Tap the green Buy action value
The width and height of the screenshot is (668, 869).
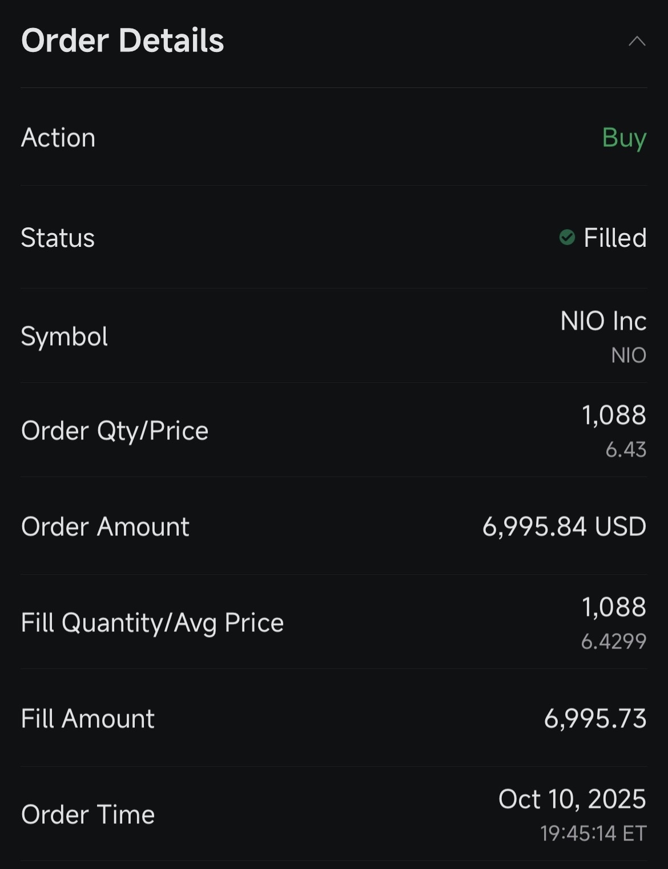[x=624, y=138]
